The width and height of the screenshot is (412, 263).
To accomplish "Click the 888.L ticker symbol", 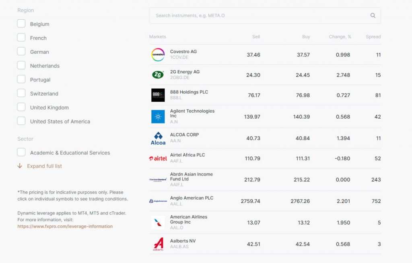I will pos(176,98).
